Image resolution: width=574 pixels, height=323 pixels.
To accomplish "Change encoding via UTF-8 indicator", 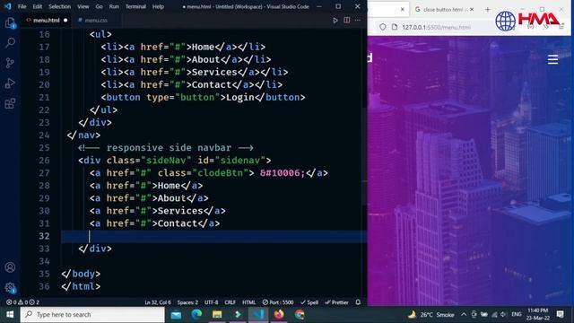I will click(x=212, y=302).
